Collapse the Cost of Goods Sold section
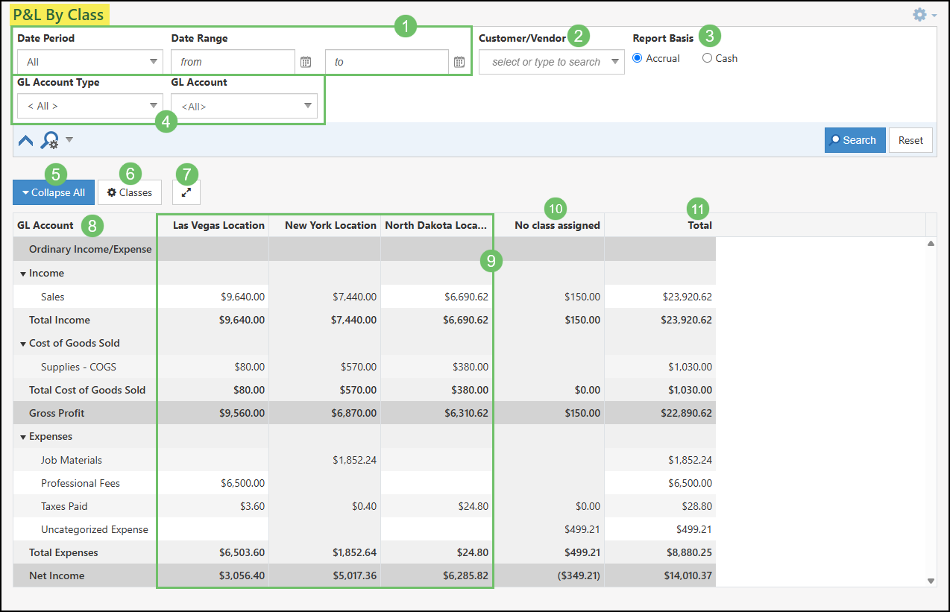950x612 pixels. tap(23, 344)
